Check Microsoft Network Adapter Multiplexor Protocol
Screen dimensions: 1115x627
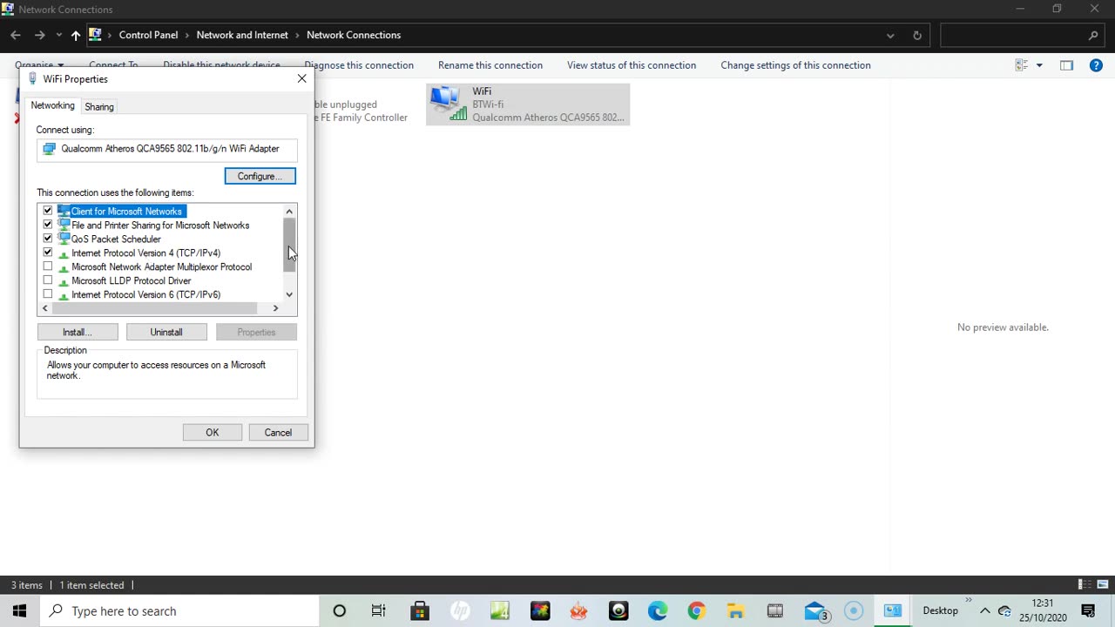pyautogui.click(x=48, y=266)
